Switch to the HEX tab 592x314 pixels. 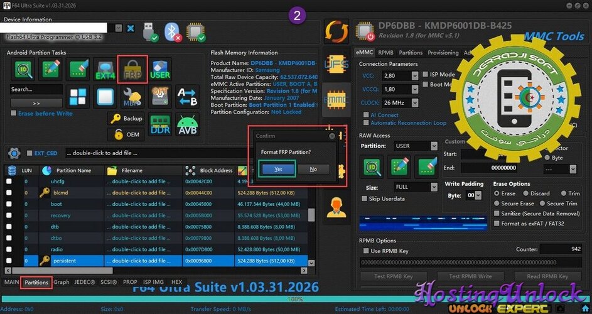point(176,282)
